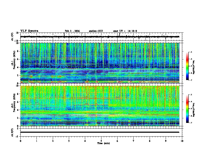Click inside the ch.1 frequency spectrogram
Screen dimensions: 205x158
[x=100, y=63]
